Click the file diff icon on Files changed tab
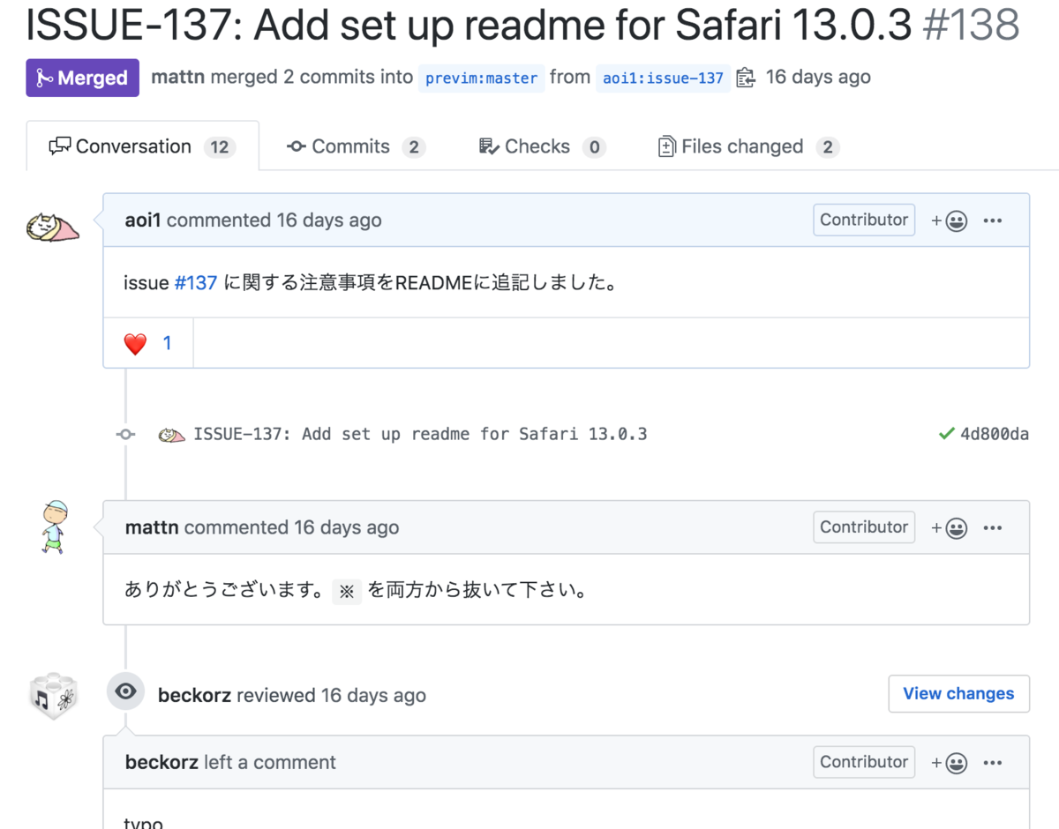Viewport: 1059px width, 829px height. click(667, 146)
